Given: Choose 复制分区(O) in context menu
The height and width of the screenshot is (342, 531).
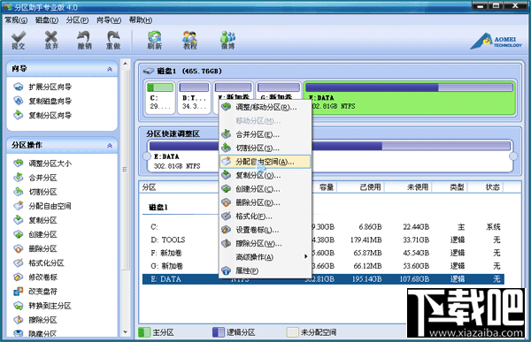Looking at the screenshot, I should 265,175.
